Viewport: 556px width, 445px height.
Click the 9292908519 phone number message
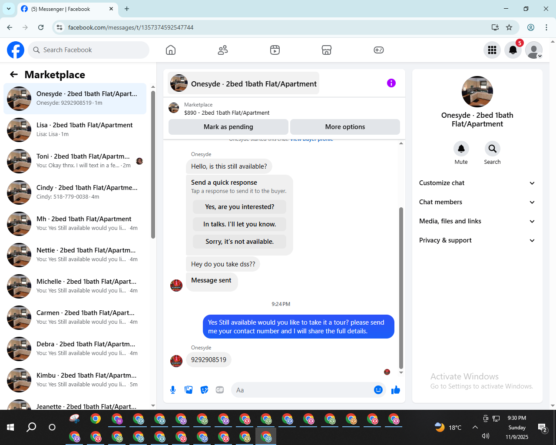(x=208, y=360)
